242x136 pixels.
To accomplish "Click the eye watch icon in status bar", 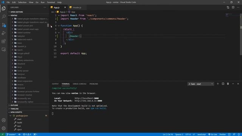I will pos(19,134).
